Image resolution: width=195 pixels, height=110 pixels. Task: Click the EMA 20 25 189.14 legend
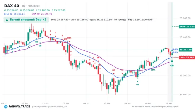tap(14, 14)
